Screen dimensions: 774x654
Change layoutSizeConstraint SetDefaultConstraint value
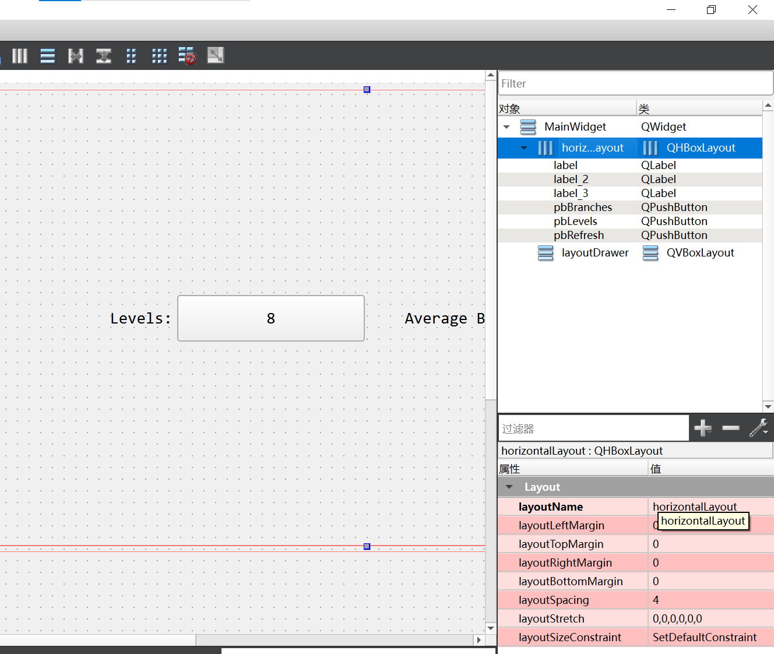pyautogui.click(x=711, y=637)
